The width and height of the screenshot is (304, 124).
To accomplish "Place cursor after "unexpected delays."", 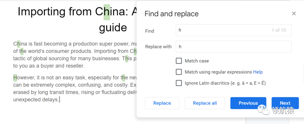I will 59,100.
